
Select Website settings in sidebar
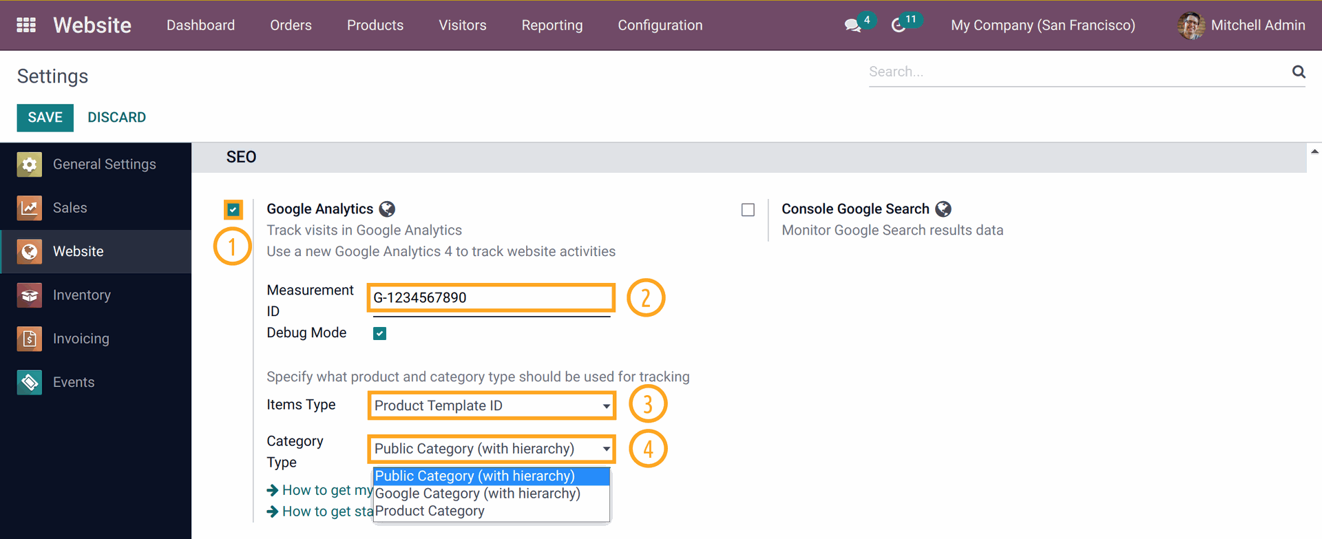96,251
